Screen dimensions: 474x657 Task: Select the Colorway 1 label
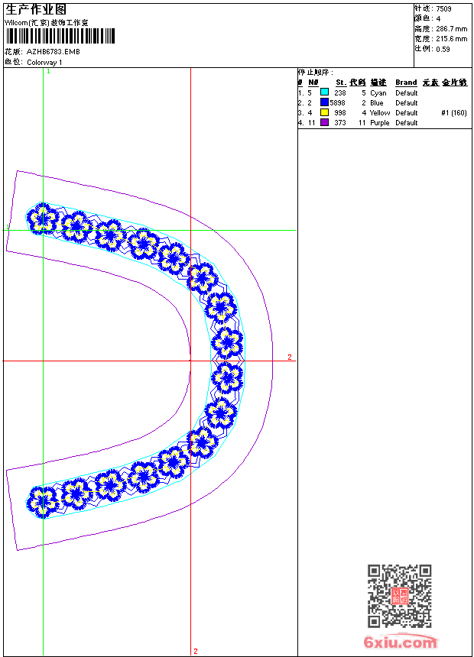click(x=44, y=63)
